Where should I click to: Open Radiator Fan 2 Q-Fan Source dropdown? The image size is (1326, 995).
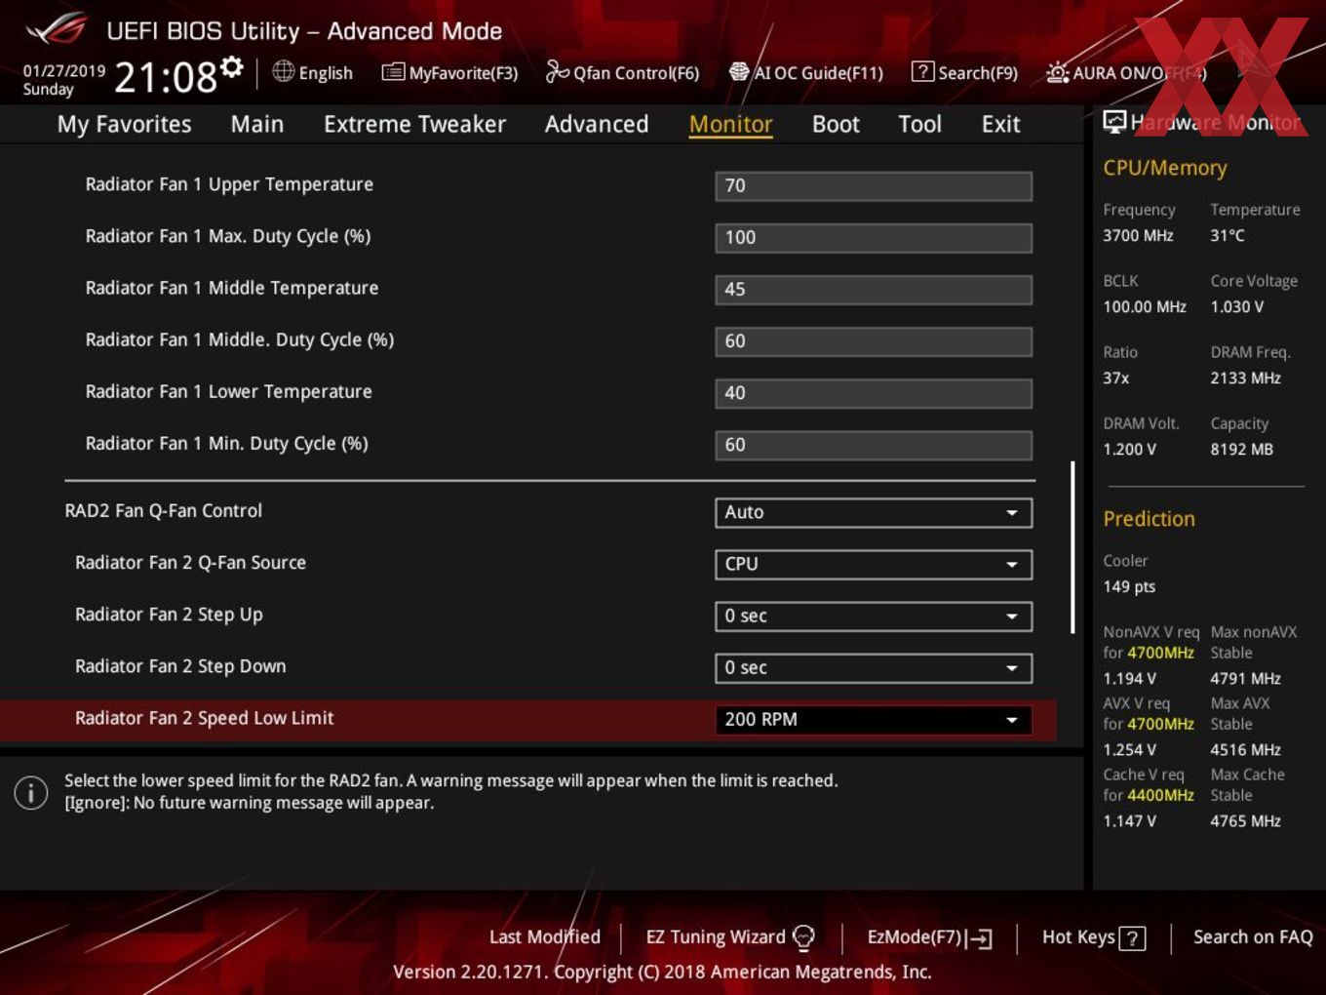coord(874,564)
